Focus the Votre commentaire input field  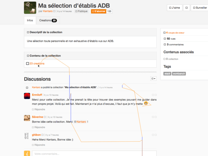94,154
